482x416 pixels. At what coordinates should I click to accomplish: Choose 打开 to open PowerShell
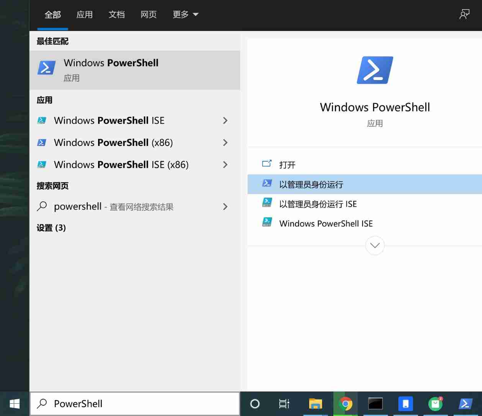click(x=364, y=165)
